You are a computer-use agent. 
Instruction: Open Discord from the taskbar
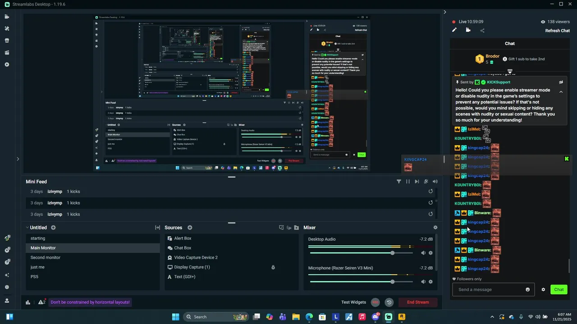click(376, 317)
